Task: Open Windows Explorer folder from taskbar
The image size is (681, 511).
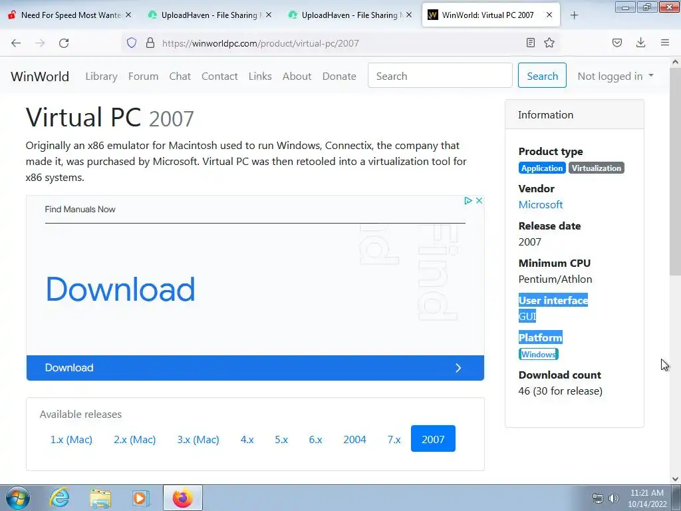Action: pyautogui.click(x=100, y=498)
